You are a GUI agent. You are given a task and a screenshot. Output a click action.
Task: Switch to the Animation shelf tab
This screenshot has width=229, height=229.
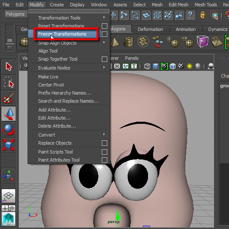[x=186, y=29]
